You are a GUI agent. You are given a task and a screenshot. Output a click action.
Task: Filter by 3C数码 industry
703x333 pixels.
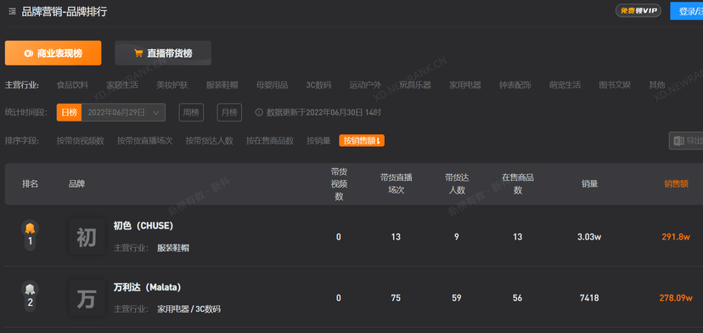pyautogui.click(x=318, y=85)
